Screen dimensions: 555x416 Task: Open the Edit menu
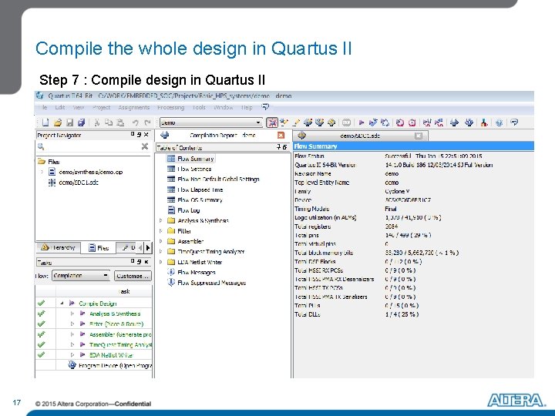[60, 107]
